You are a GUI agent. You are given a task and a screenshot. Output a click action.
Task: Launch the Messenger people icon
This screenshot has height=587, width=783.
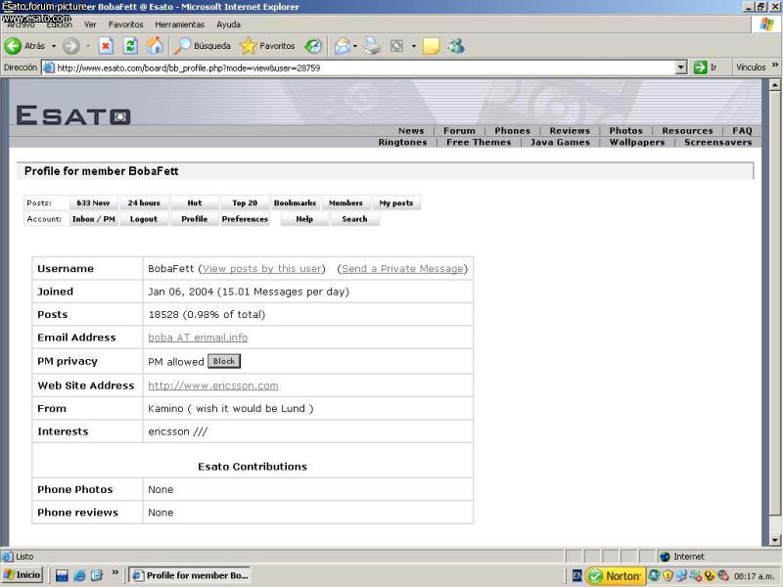(456, 46)
